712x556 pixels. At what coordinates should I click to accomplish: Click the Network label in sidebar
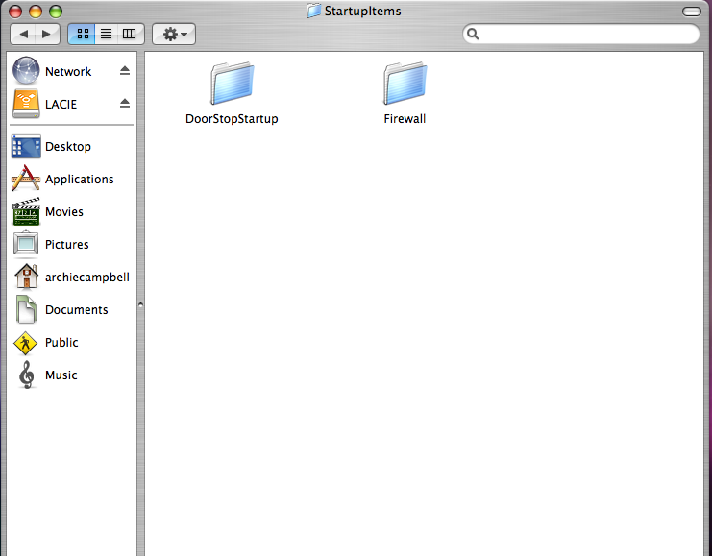pos(68,71)
